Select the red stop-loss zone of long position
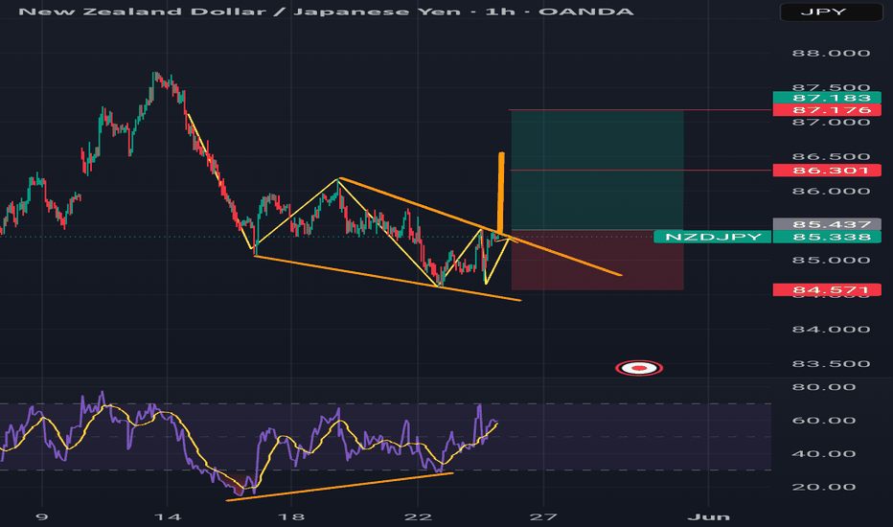This screenshot has width=893, height=527. [598, 260]
